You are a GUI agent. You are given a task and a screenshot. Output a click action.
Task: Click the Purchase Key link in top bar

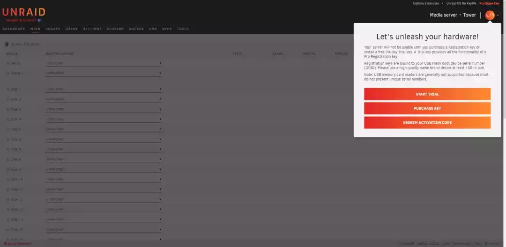489,3
